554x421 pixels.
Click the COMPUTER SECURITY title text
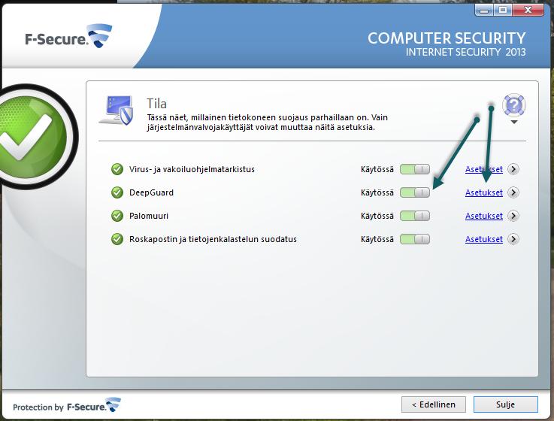tap(447, 38)
